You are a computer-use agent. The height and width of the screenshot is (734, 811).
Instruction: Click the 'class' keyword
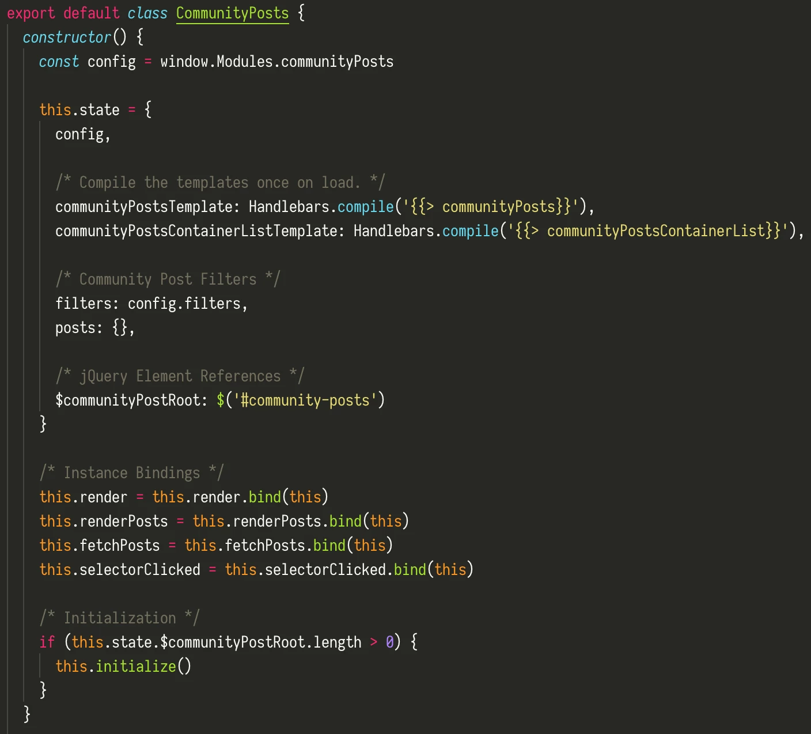point(147,13)
